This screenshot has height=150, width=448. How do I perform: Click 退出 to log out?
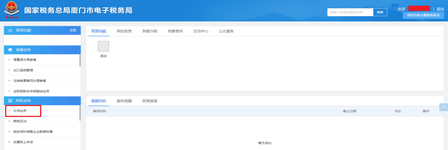440,9
